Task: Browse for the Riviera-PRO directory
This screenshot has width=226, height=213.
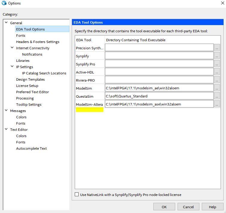Action: [x=217, y=80]
